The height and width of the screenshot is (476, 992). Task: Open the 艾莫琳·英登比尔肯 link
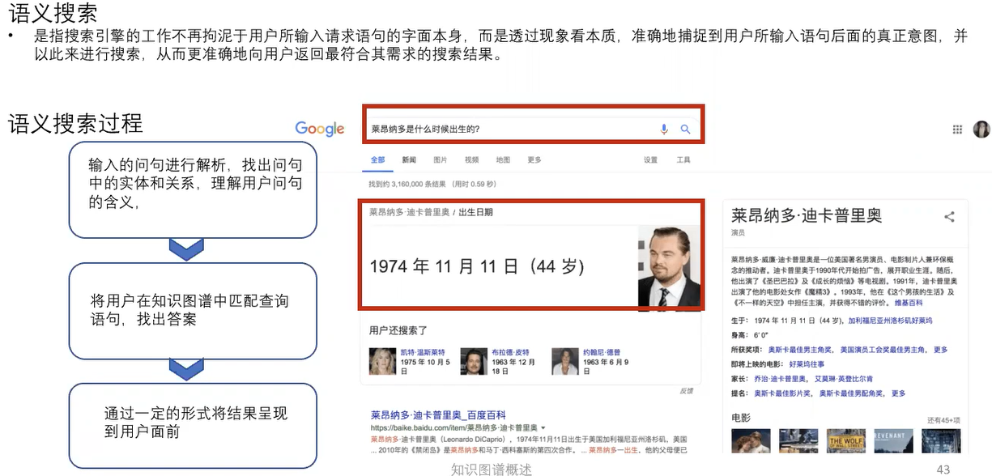pyautogui.click(x=844, y=379)
